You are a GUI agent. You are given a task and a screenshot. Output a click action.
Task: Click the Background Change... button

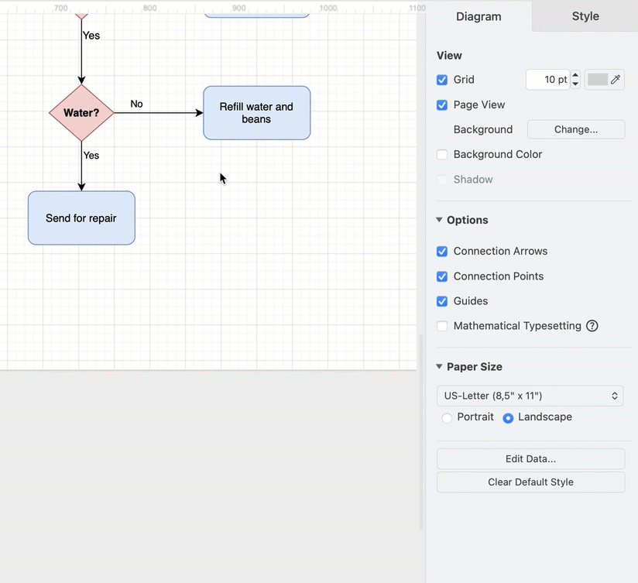tap(576, 129)
